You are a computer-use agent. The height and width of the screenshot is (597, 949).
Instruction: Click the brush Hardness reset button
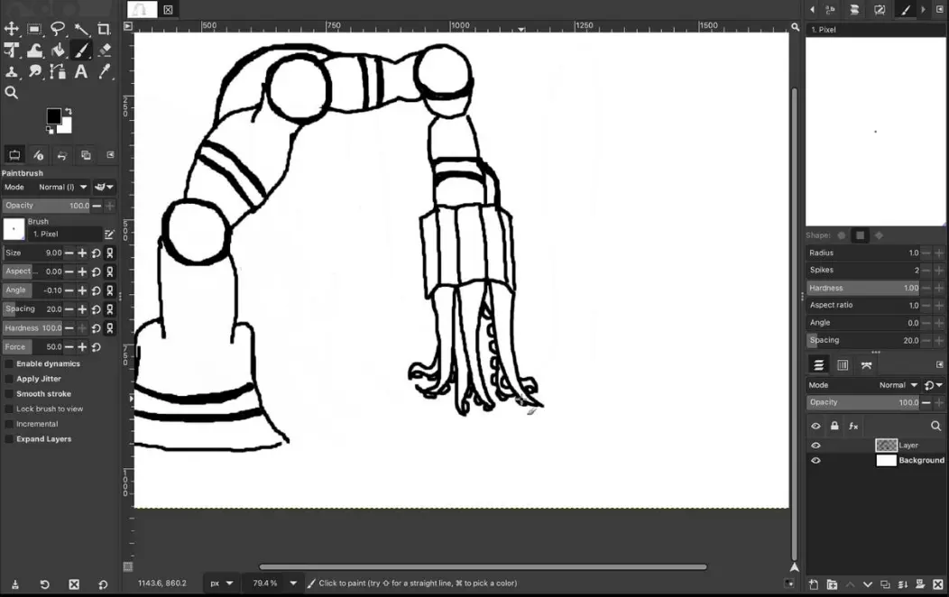pos(96,327)
